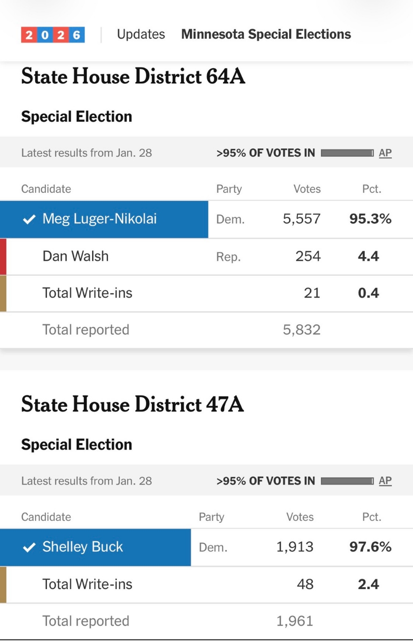
Task: Open the AP link for District 64A
Action: tap(385, 153)
